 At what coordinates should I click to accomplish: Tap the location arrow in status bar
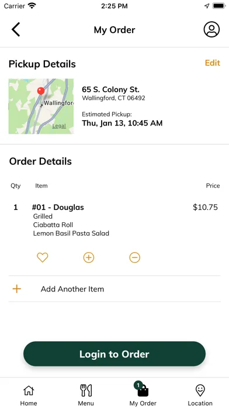pyautogui.click(x=207, y=6)
